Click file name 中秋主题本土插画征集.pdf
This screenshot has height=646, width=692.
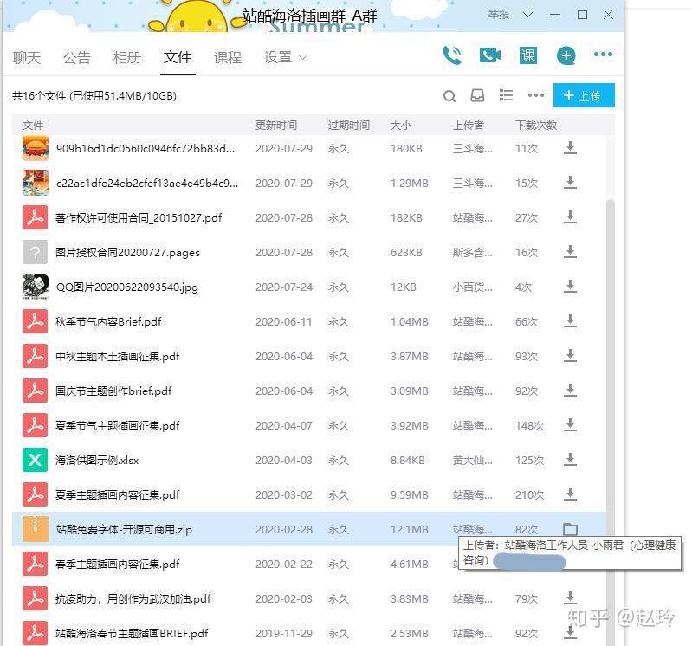pyautogui.click(x=118, y=356)
